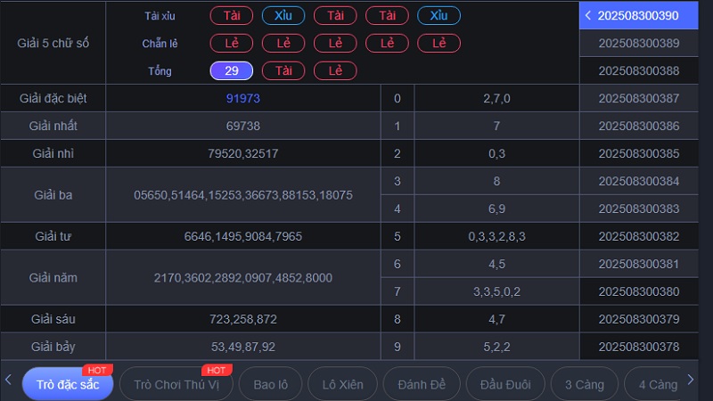Open the 4 Càng tab
The image size is (713, 401).
coord(657,385)
